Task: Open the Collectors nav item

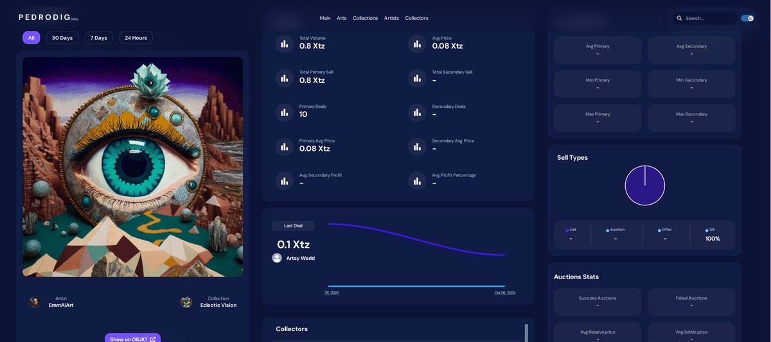Action: 416,18
